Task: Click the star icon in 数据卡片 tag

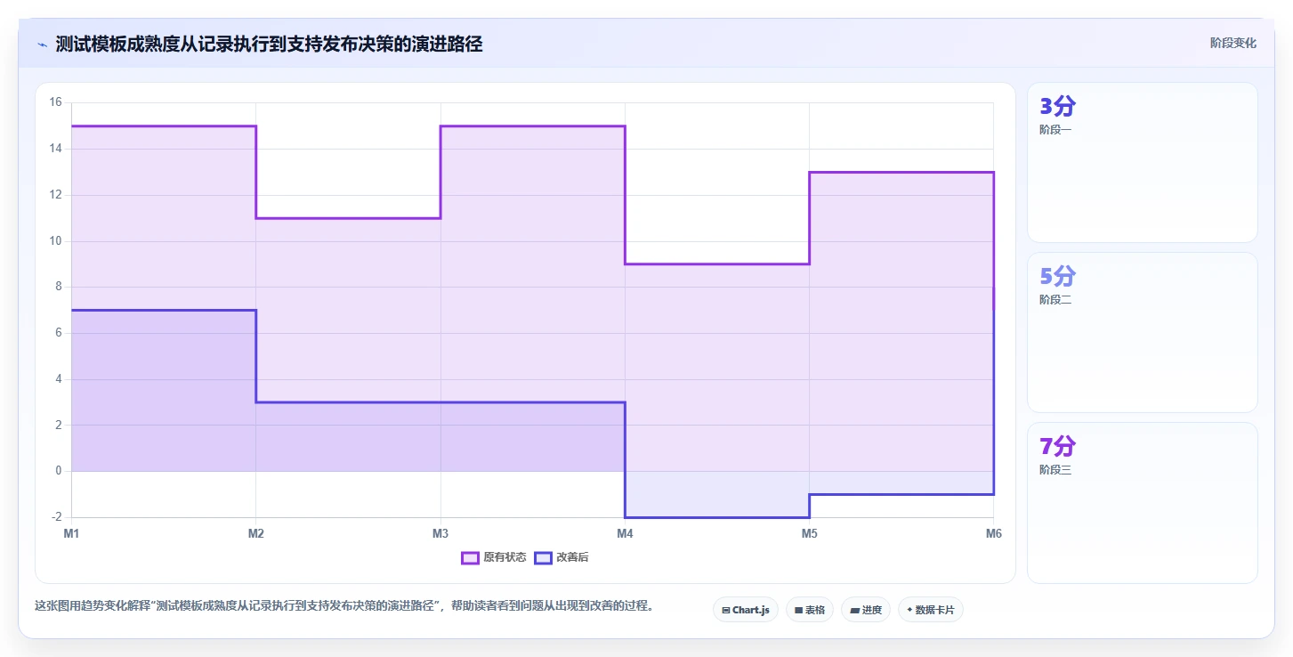Action: tap(909, 610)
